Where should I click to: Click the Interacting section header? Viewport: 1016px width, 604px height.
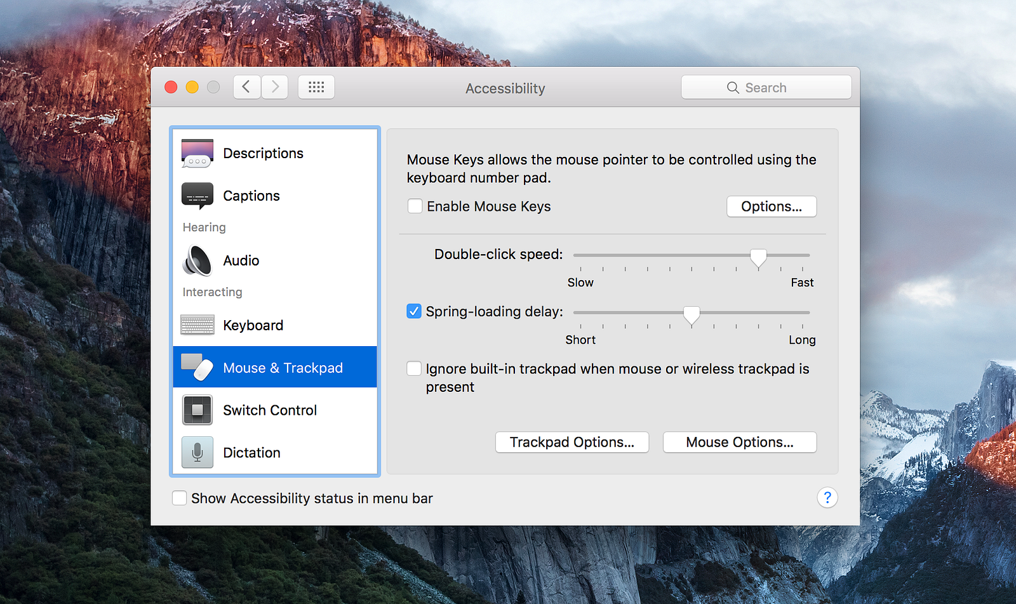(213, 292)
